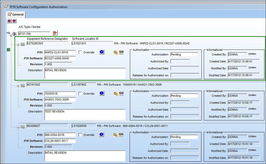Click Authorization field for E2702003M3 record

184,54
